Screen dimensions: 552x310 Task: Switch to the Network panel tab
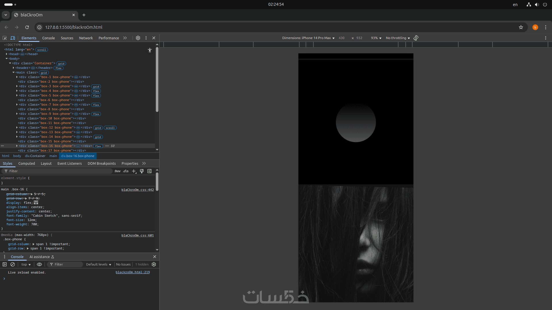tap(86, 38)
